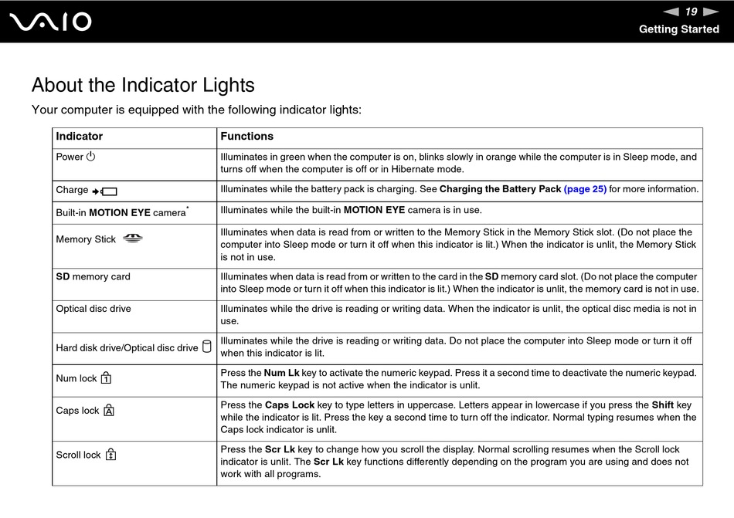This screenshot has height=518, width=734.
Task: Click the Optical disc drive function description
Action: coord(459,315)
